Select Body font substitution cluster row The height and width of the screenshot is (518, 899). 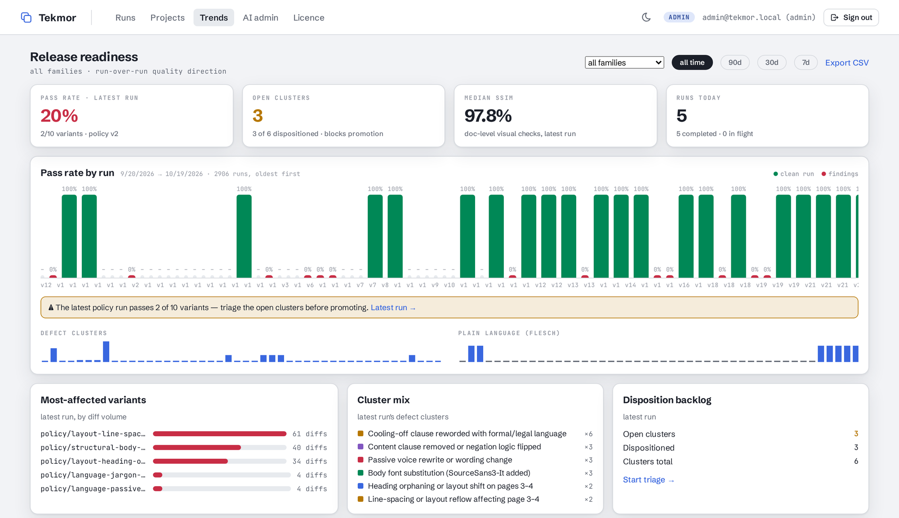(475, 473)
